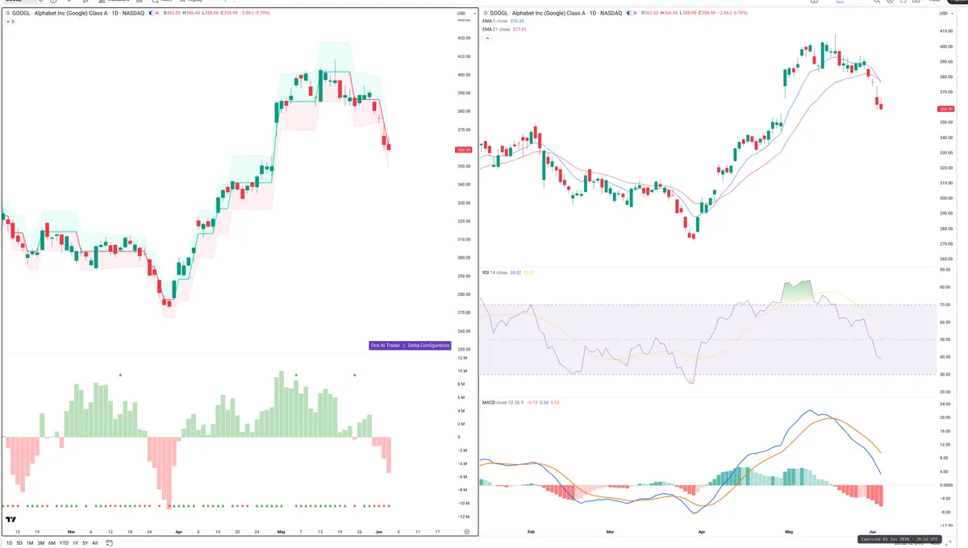The height and width of the screenshot is (548, 968).
Task: Select the All time range
Action: click(94, 543)
